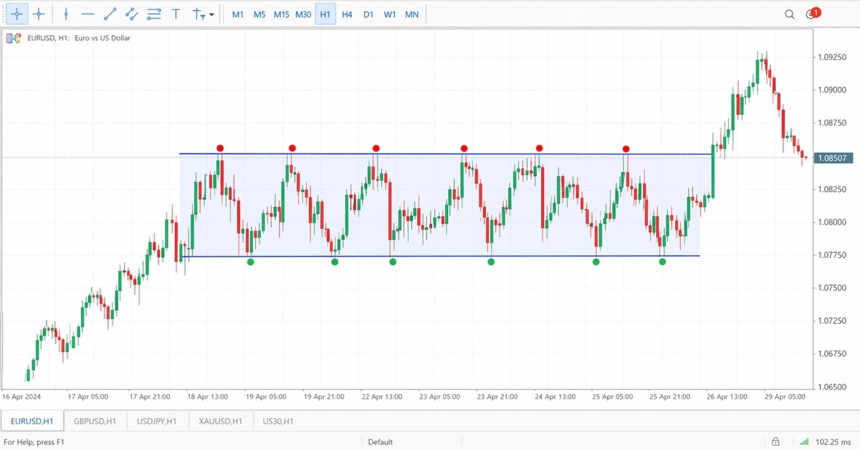Open the XAUUSD,H1 chart tab
Screen dimensions: 860x450
(x=221, y=421)
